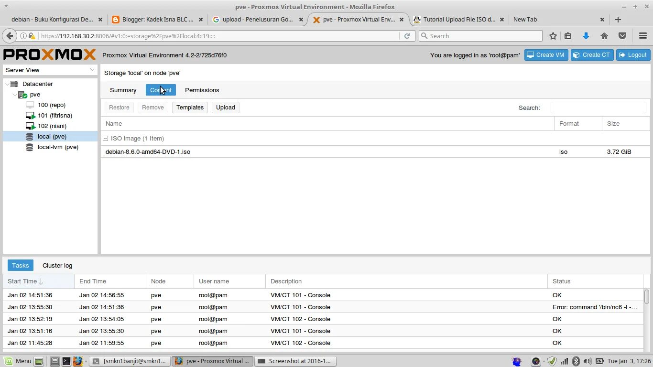This screenshot has height=367, width=653.
Task: Open a new tab with plus button
Action: pos(618,20)
